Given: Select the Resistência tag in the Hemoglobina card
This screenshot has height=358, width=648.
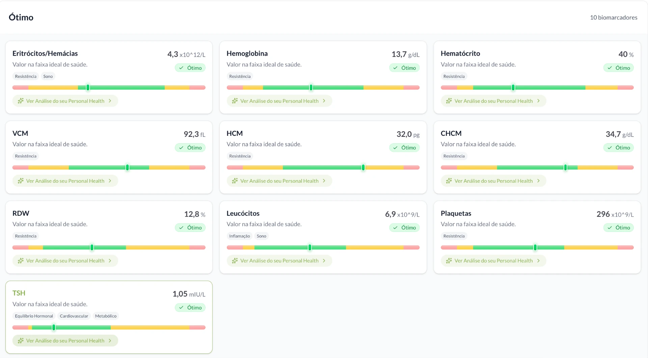Looking at the screenshot, I should point(240,77).
